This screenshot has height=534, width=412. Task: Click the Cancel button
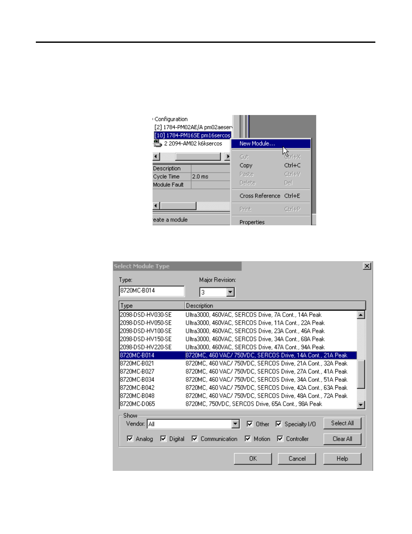click(x=297, y=459)
